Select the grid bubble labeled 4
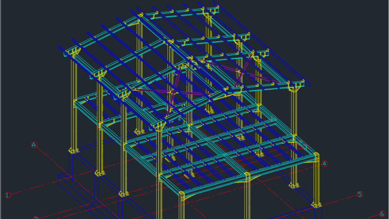389x219 pixels. point(324,163)
